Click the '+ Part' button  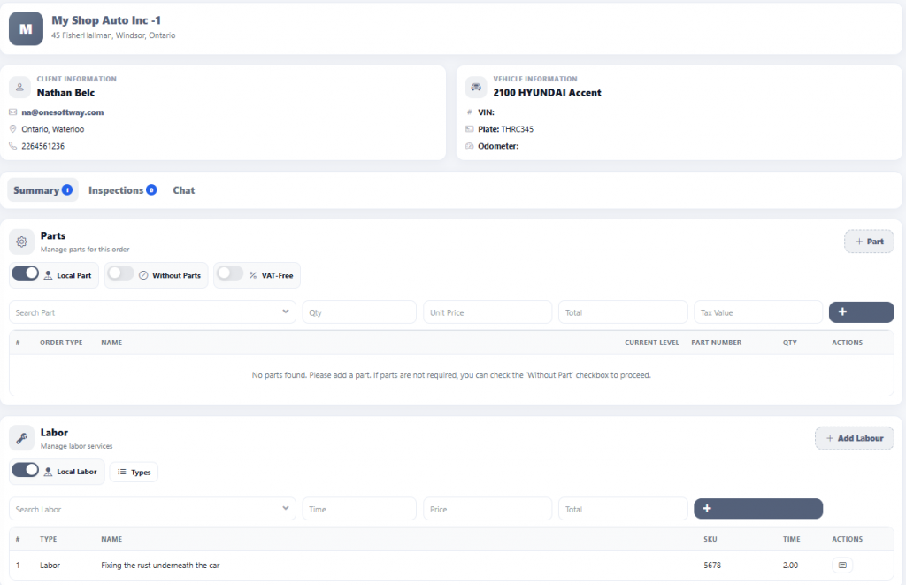(x=868, y=242)
